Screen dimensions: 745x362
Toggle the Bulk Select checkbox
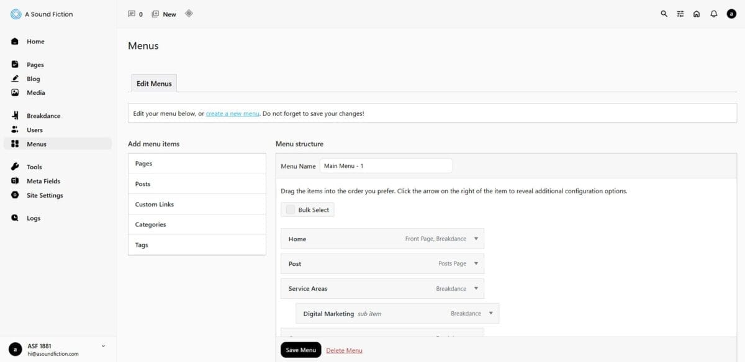coord(291,210)
